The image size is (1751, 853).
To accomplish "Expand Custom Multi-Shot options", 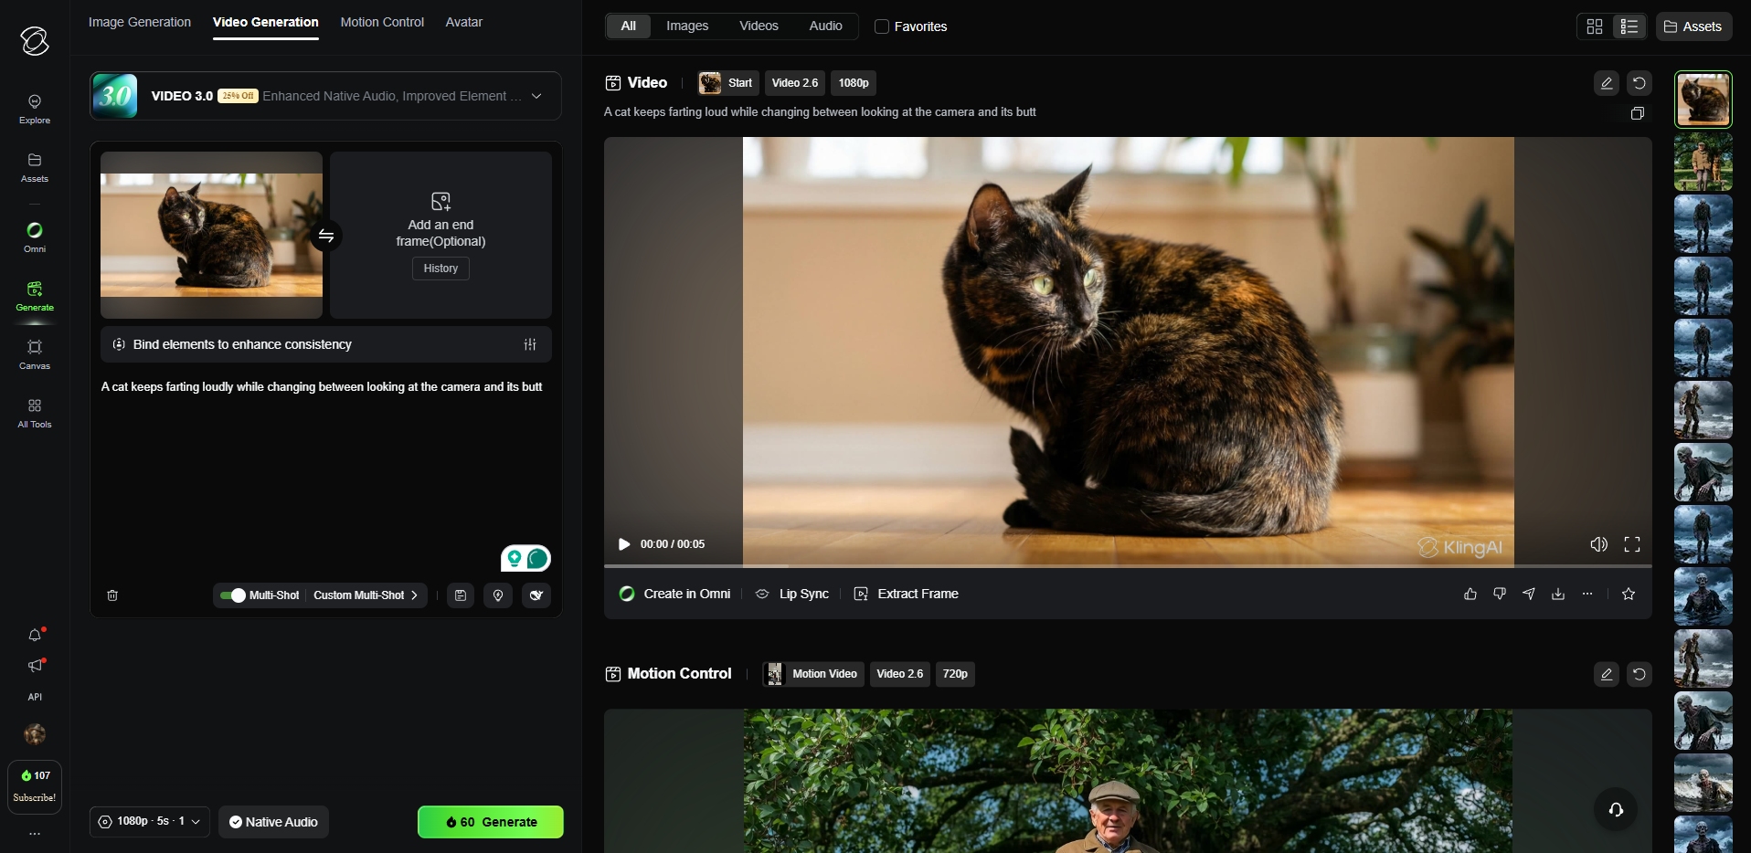I will (x=366, y=595).
